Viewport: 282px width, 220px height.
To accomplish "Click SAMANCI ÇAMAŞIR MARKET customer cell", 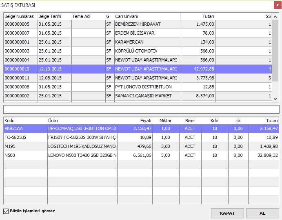I will (x=147, y=96).
